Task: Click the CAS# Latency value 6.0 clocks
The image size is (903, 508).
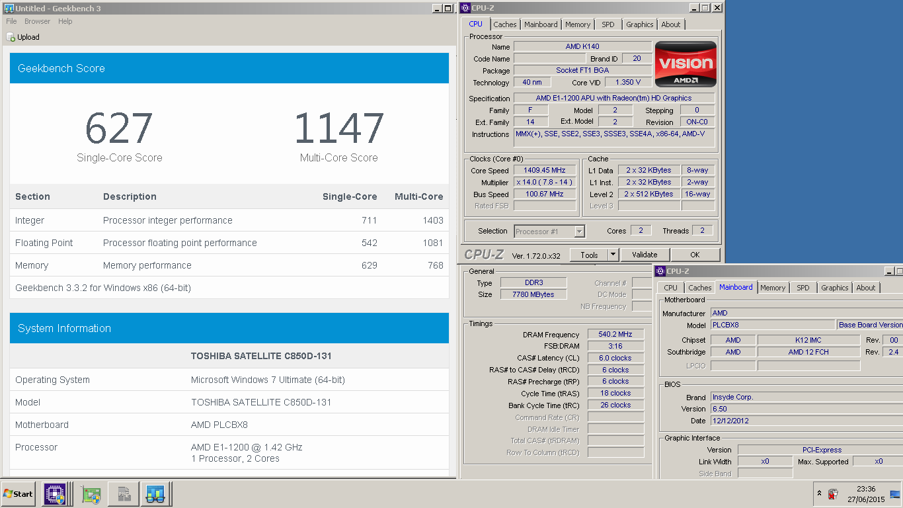Action: point(615,359)
